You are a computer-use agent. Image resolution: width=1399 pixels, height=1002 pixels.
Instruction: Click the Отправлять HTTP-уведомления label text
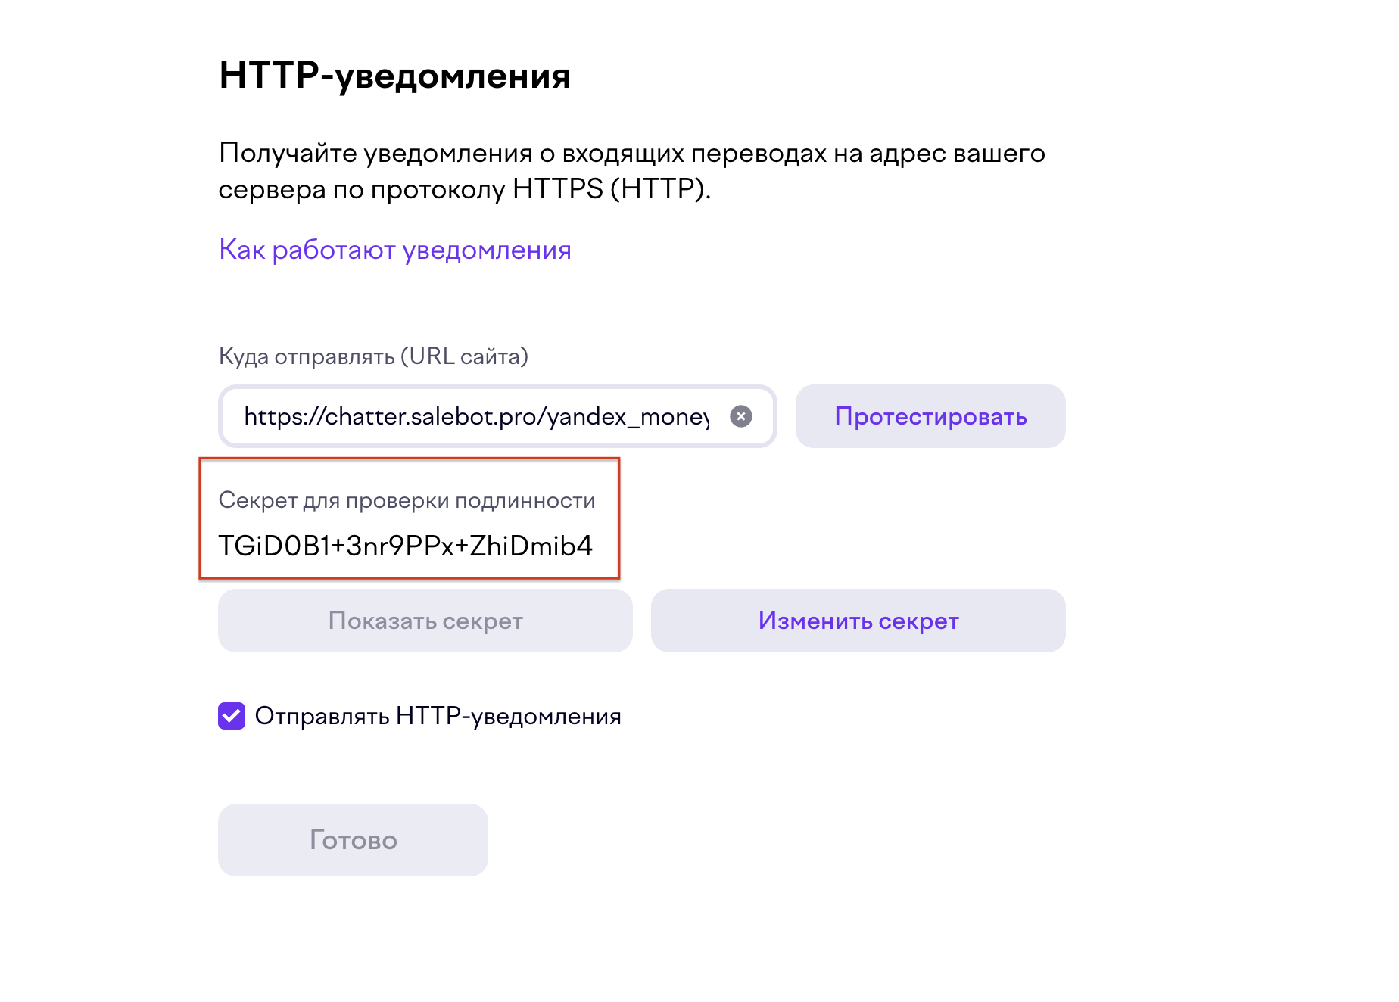click(438, 716)
